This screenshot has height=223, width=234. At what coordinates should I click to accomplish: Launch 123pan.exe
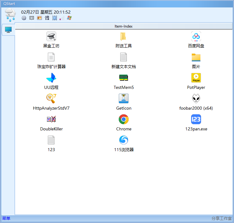[x=196, y=123]
